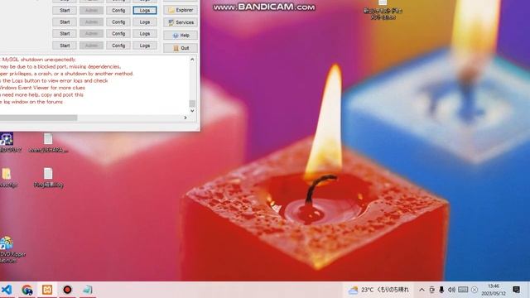Image resolution: width=530 pixels, height=298 pixels.
Task: Click Logs in the row beside Quit
Action: click(145, 46)
